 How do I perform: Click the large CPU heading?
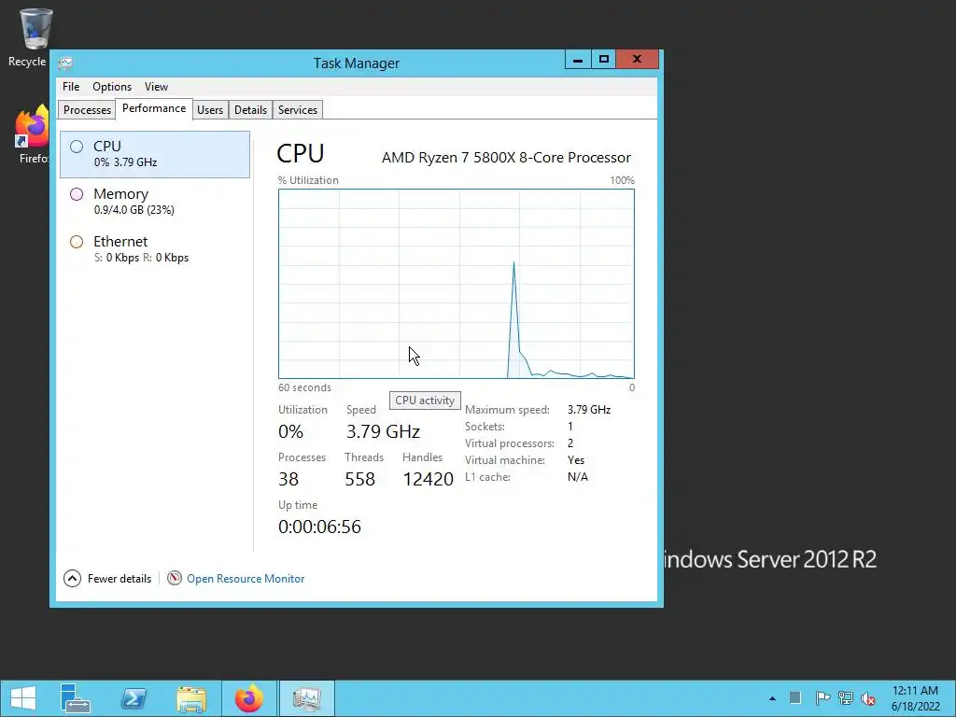[x=300, y=153]
